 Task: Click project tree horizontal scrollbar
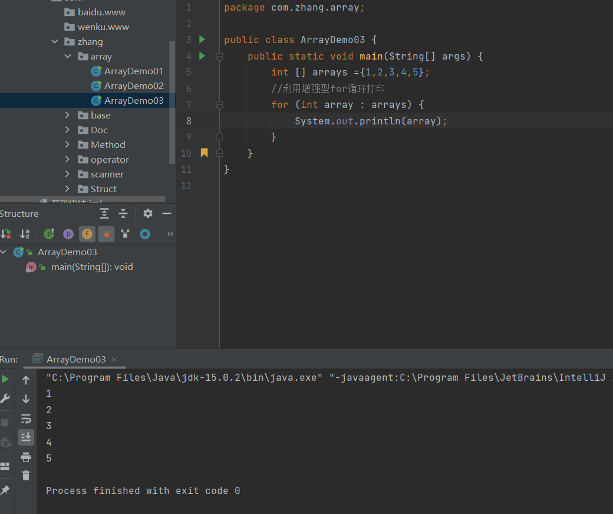pyautogui.click(x=83, y=199)
